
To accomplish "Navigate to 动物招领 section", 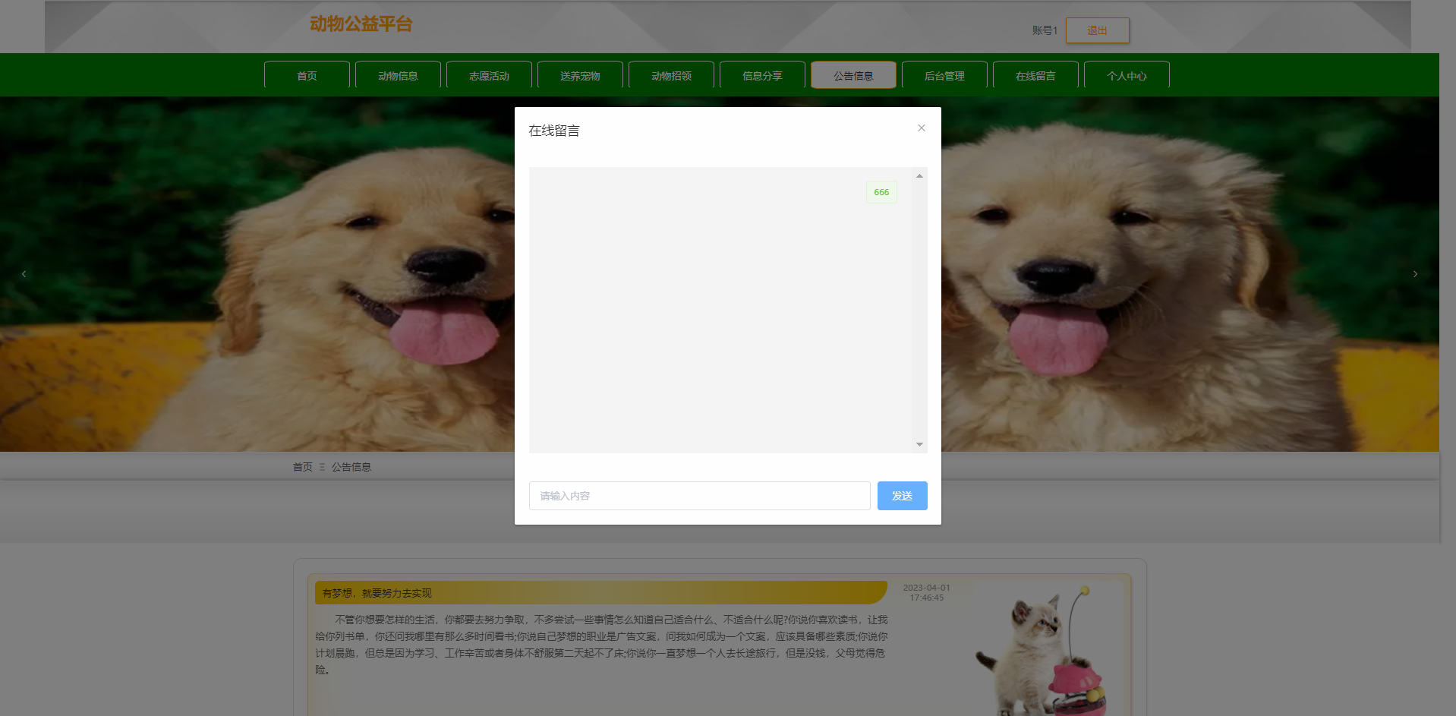I will [671, 75].
